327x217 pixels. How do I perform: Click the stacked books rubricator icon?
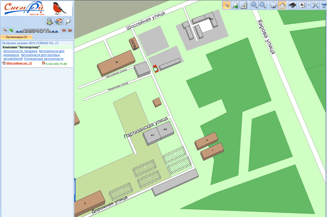[x=59, y=21]
